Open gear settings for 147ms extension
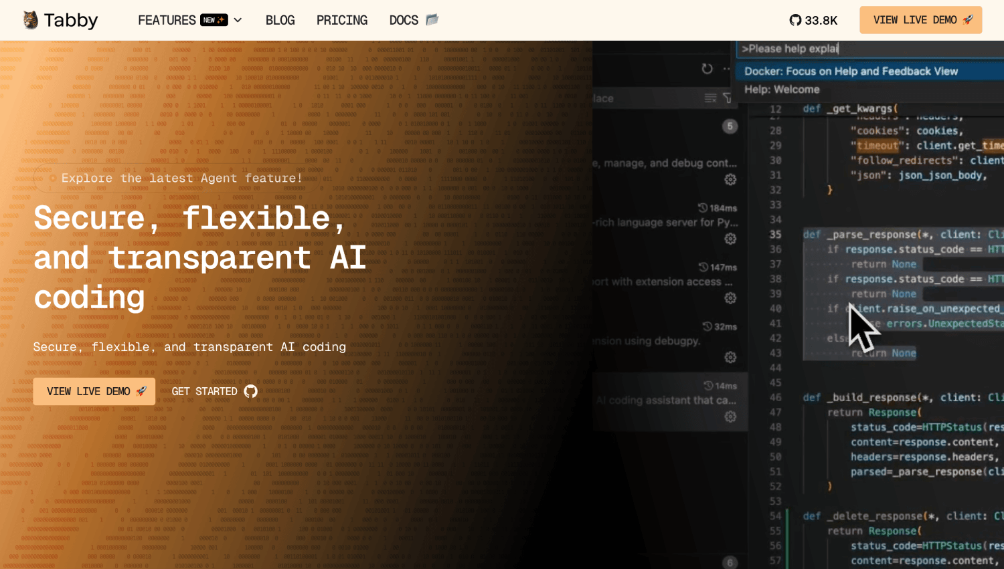The height and width of the screenshot is (569, 1004). 730,298
